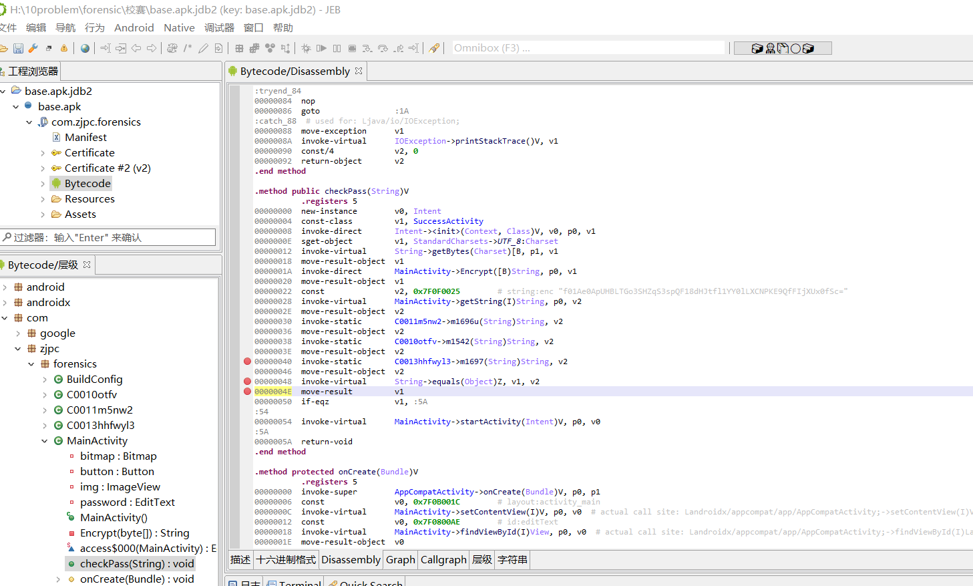The image size is (973, 586).
Task: Open the 导航 menu
Action: pyautogui.click(x=65, y=27)
